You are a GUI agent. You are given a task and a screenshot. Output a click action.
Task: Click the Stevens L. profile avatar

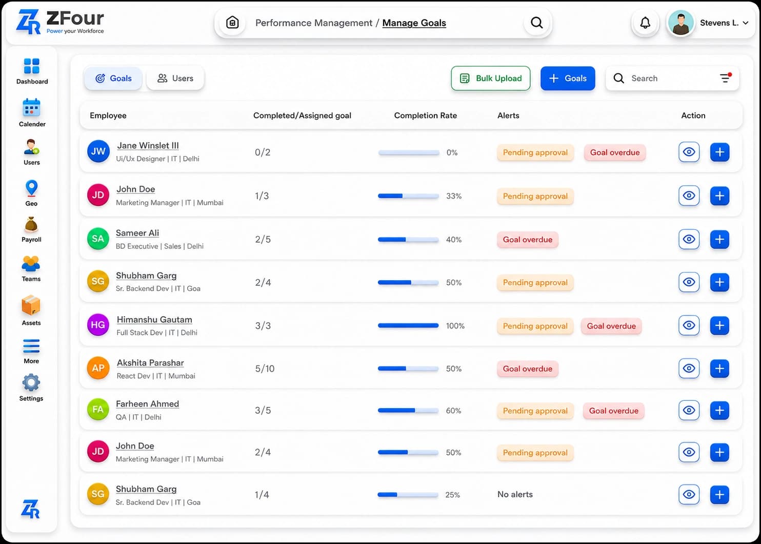681,23
